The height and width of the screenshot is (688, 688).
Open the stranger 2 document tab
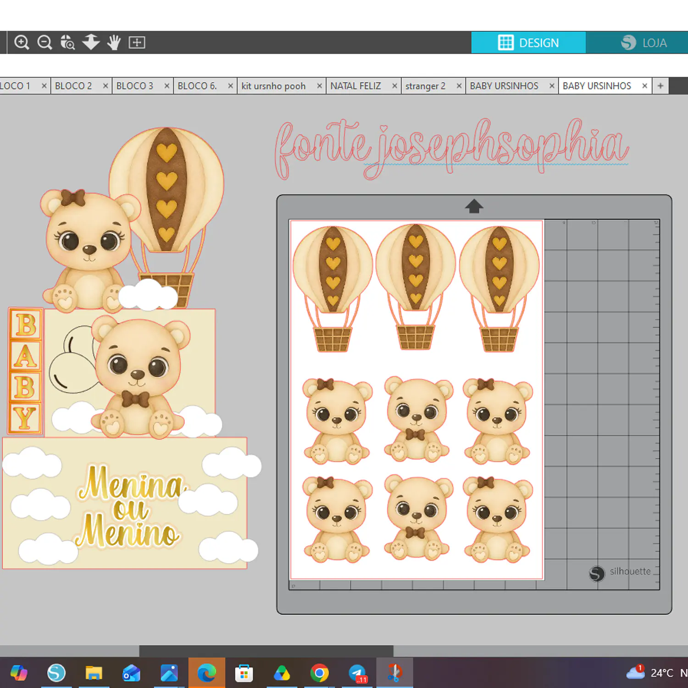pos(425,86)
